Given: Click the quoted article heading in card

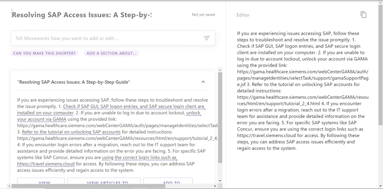Looking at the screenshot, I should (x=73, y=82).
